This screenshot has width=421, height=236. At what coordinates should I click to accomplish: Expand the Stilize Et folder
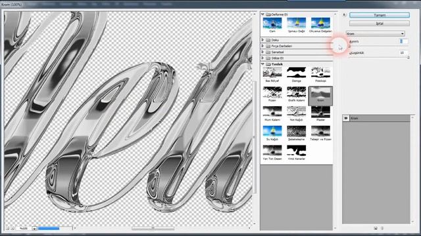coord(262,58)
